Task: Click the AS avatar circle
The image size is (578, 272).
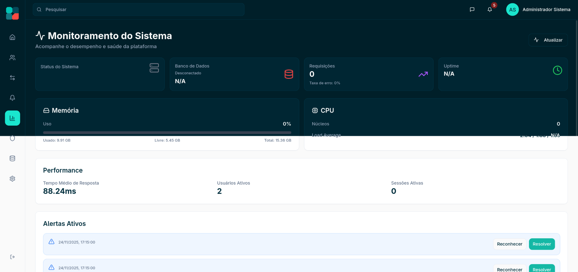Action: click(512, 10)
